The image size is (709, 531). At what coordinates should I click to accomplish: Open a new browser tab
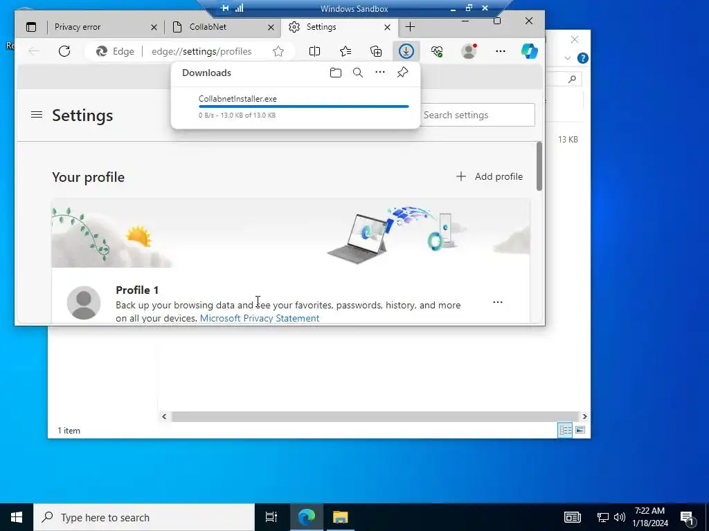point(410,27)
